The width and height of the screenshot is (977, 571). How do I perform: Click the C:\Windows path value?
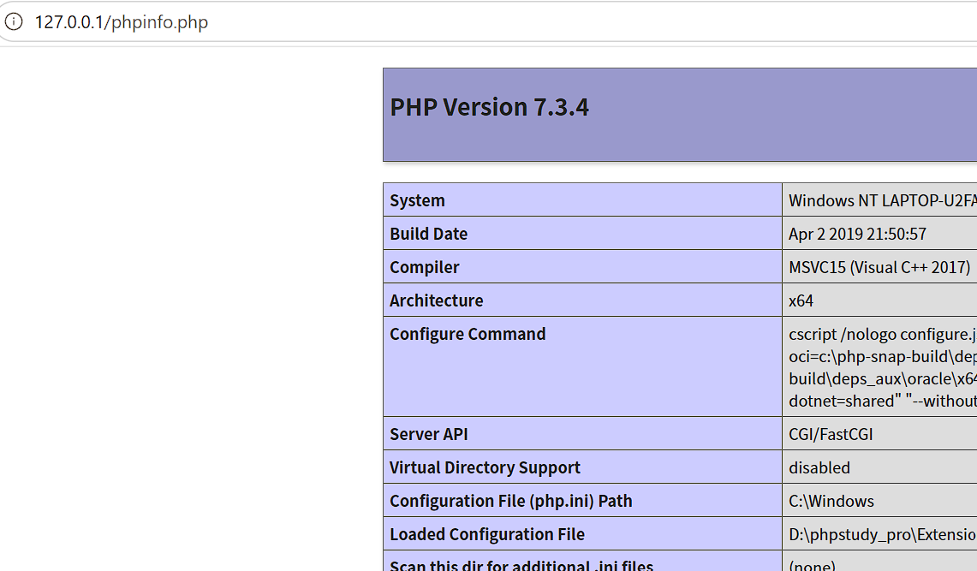(831, 501)
